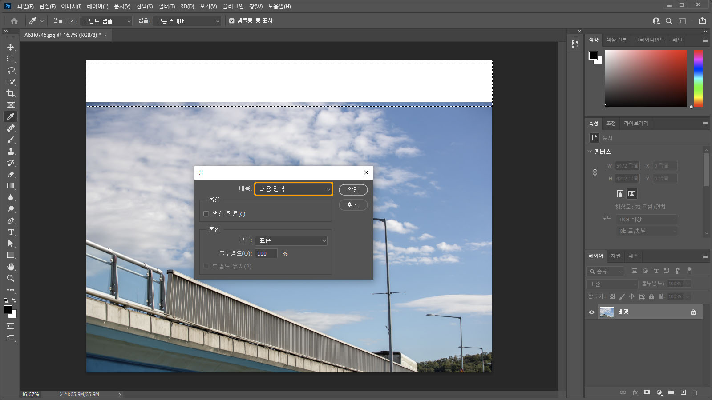The image size is (712, 400).
Task: Click the add layer mask icon
Action: (647, 392)
